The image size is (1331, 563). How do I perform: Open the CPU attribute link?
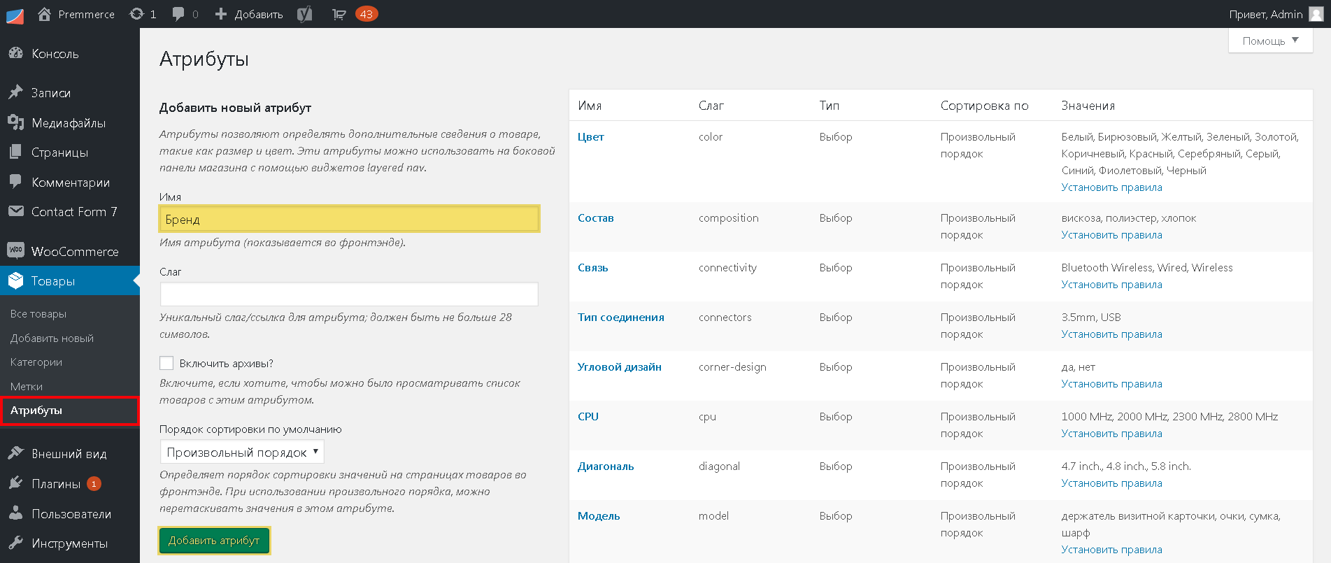[x=588, y=417]
